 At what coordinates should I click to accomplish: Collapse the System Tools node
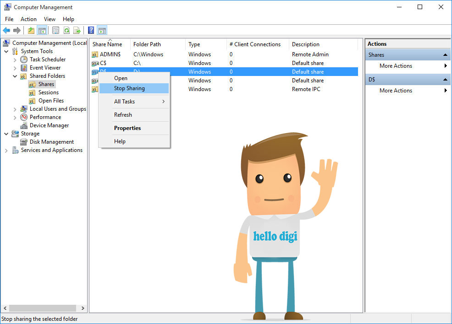pos(6,52)
